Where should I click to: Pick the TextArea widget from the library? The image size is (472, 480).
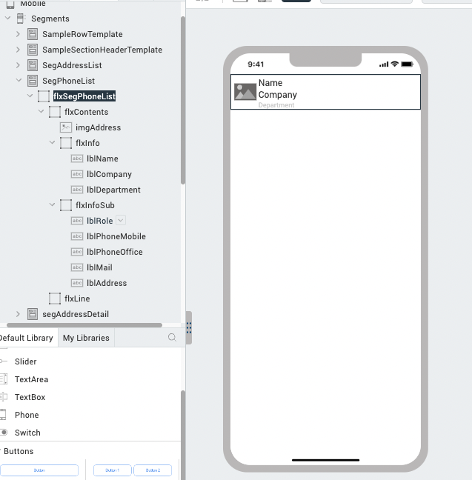31,379
